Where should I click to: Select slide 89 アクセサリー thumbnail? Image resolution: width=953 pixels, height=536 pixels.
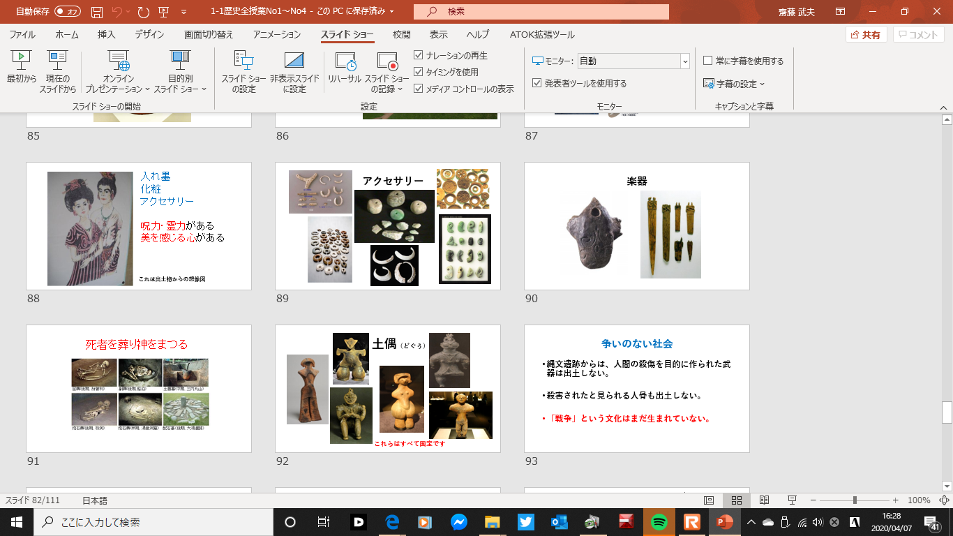(388, 226)
